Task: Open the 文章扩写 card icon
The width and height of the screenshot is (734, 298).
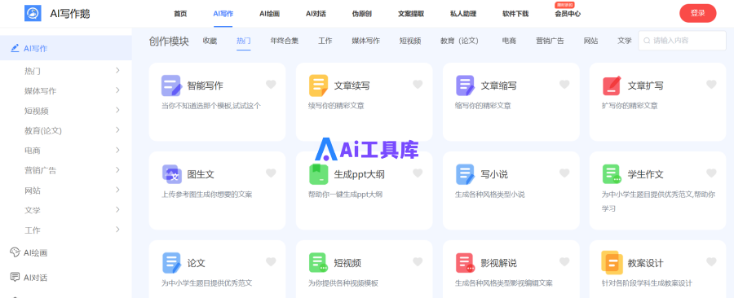Action: [x=612, y=86]
